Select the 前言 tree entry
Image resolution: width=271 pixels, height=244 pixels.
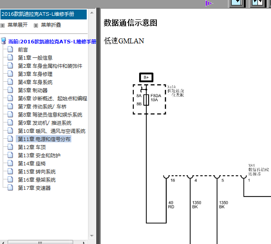(x=23, y=50)
